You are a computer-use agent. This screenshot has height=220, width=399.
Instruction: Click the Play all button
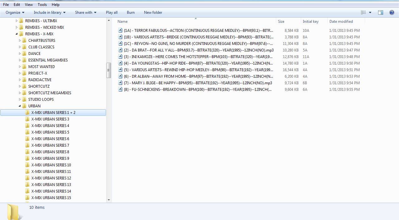click(x=112, y=12)
